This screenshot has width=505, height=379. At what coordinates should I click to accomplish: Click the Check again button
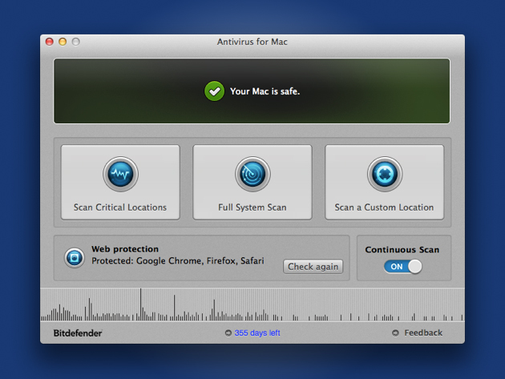point(313,267)
